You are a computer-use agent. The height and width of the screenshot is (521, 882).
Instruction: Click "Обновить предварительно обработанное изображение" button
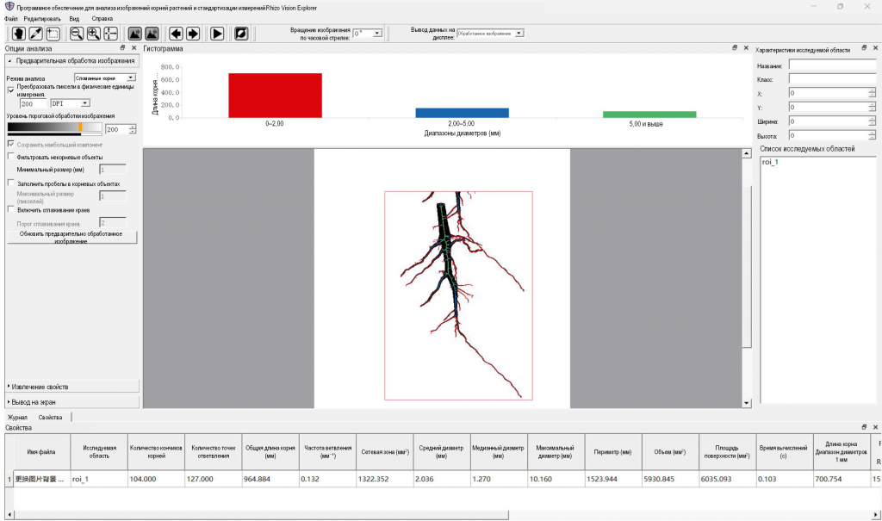(71, 237)
